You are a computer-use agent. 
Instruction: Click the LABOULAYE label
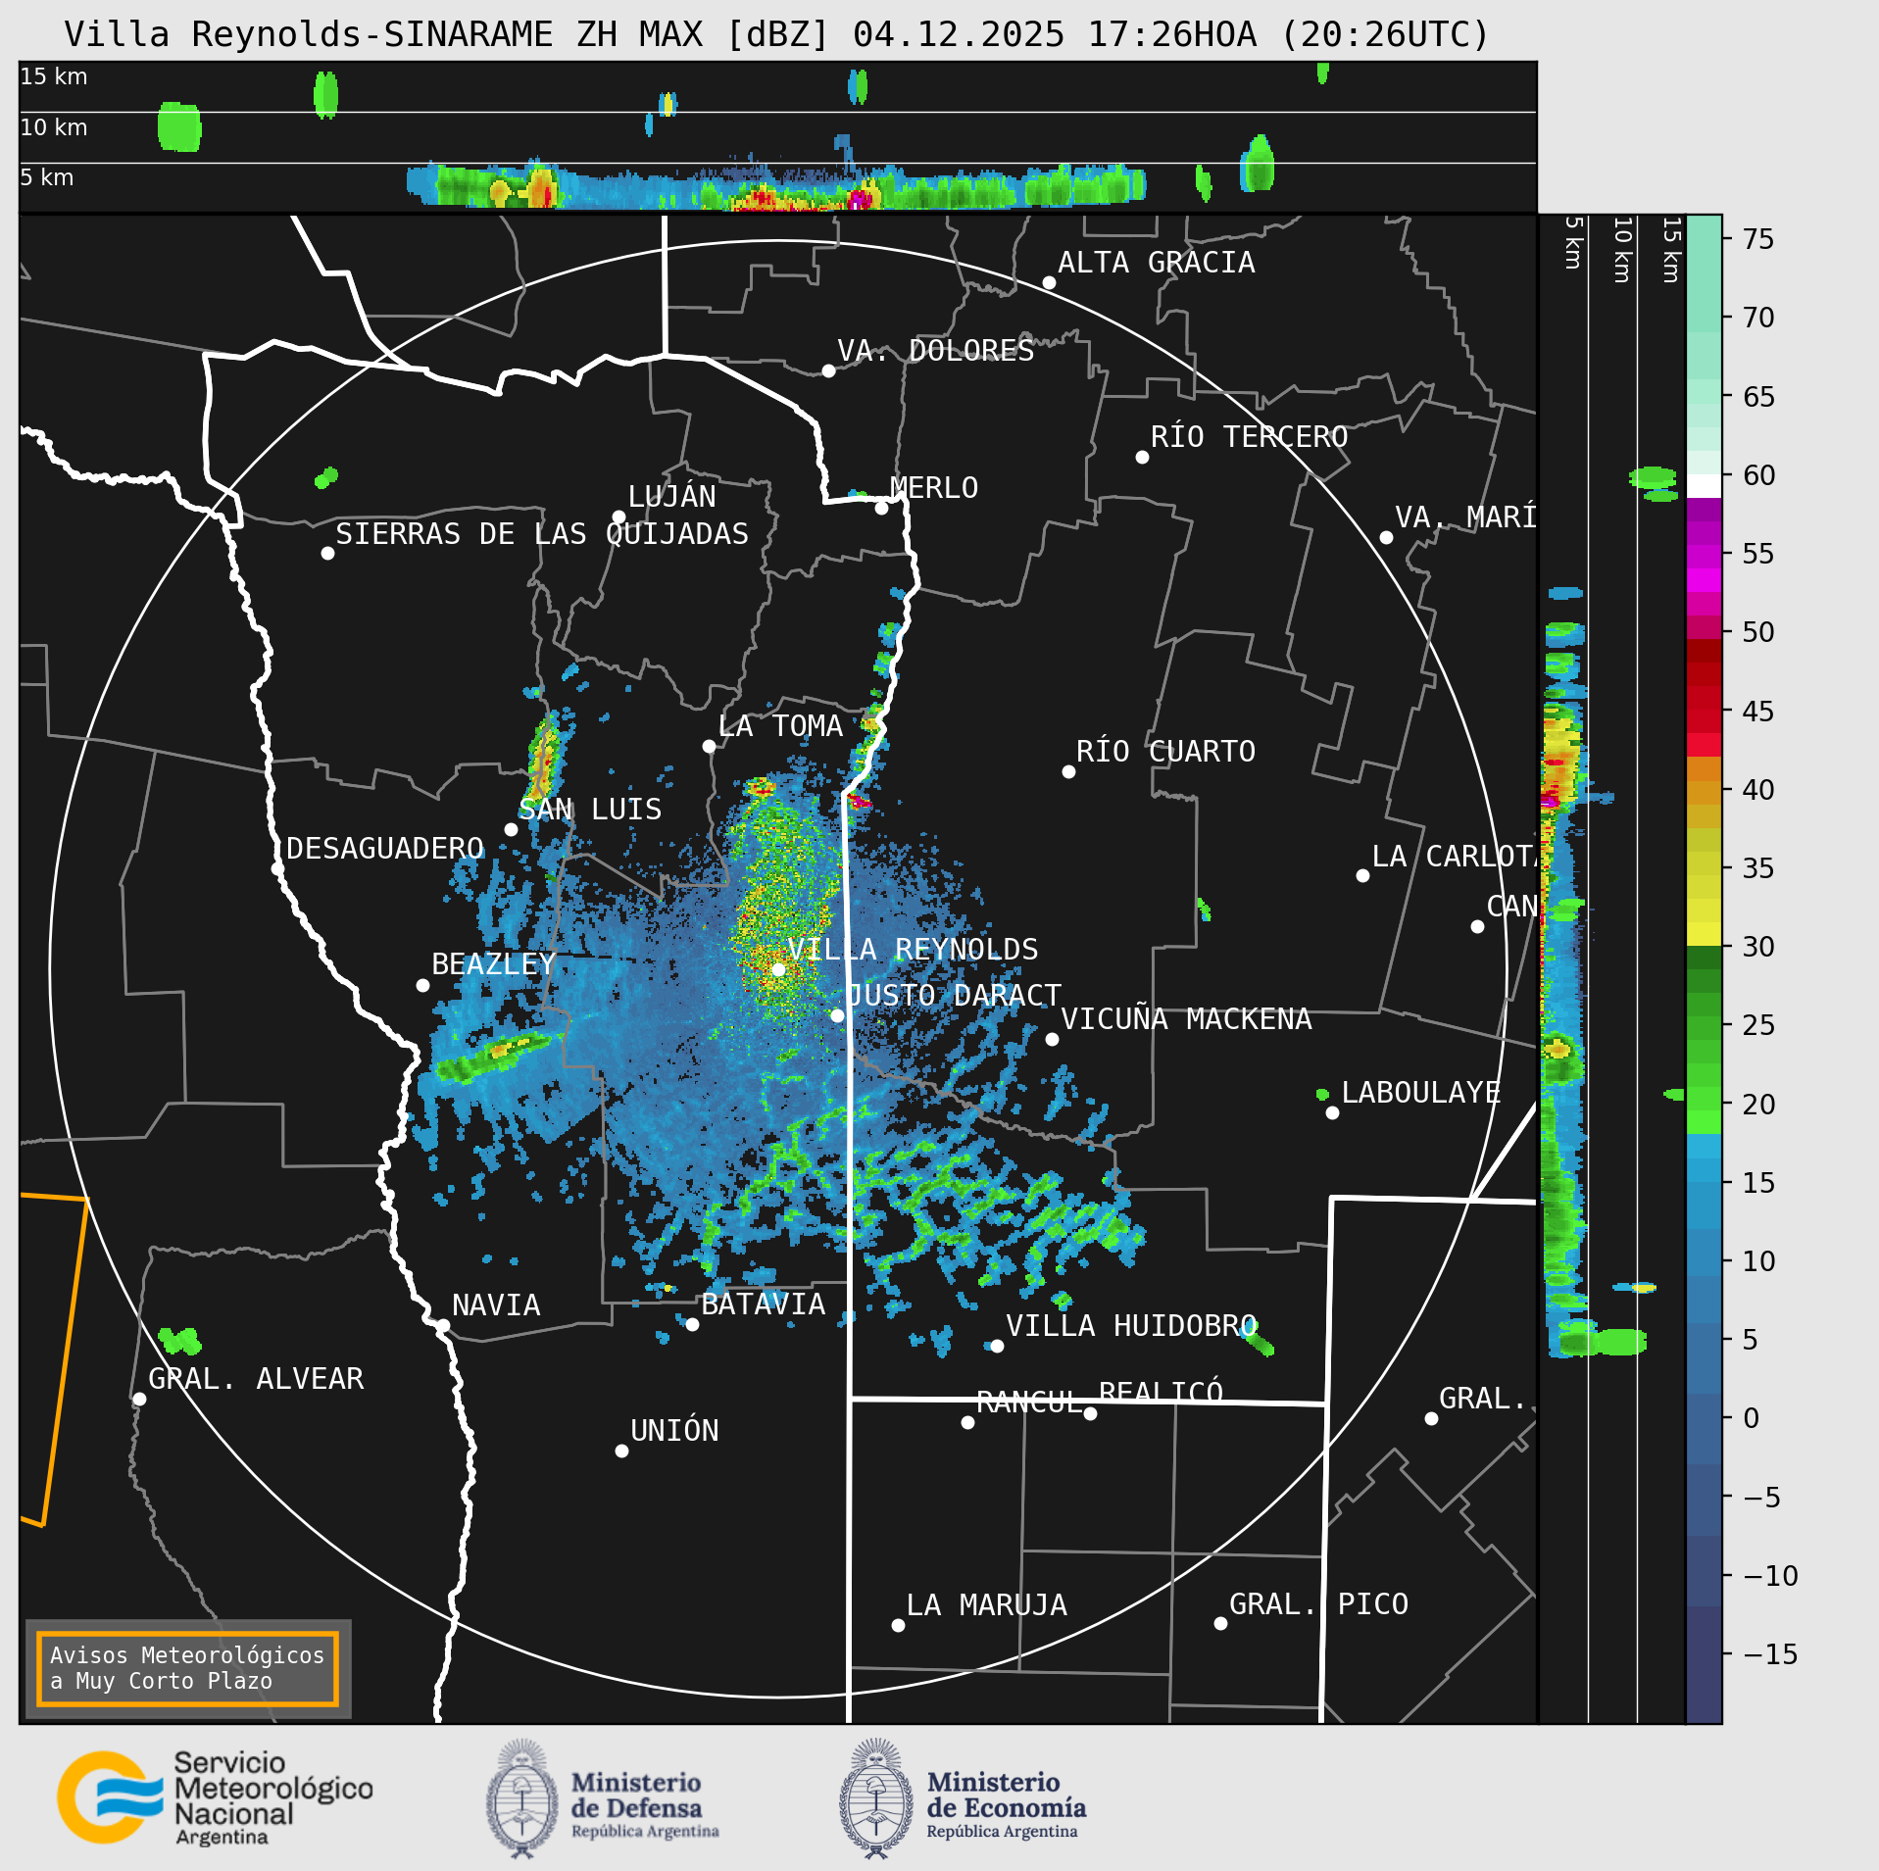click(1421, 1093)
